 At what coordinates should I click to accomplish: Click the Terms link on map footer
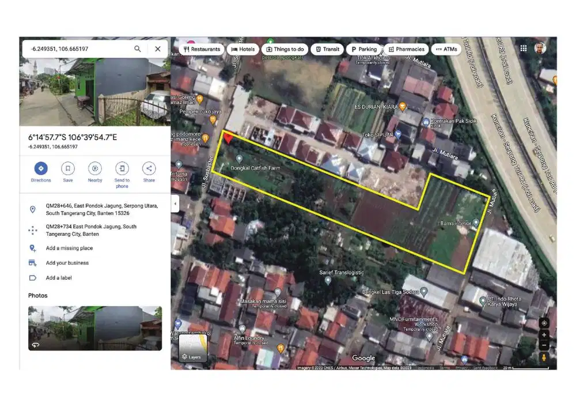[x=445, y=368]
